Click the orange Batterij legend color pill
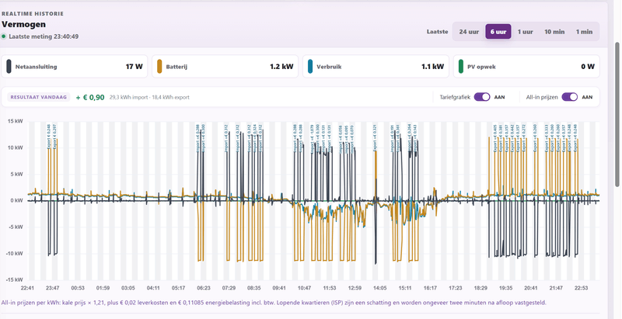This screenshot has width=622, height=319. (x=159, y=67)
